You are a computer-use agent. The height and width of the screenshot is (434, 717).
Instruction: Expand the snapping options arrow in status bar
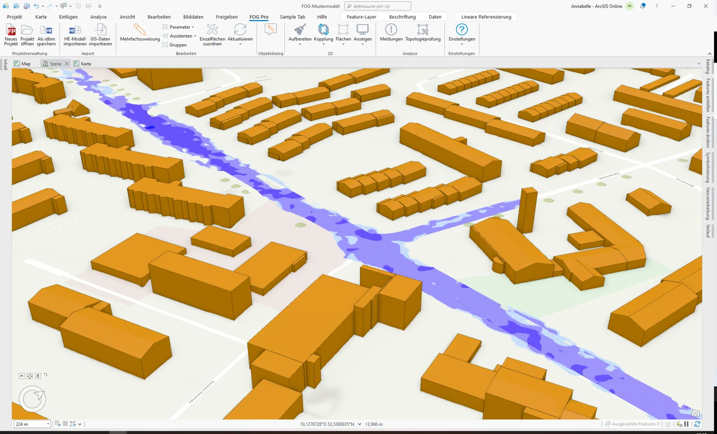[x=80, y=424]
